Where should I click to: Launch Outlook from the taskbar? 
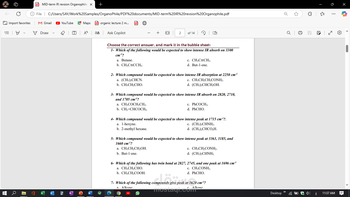tap(52, 193)
